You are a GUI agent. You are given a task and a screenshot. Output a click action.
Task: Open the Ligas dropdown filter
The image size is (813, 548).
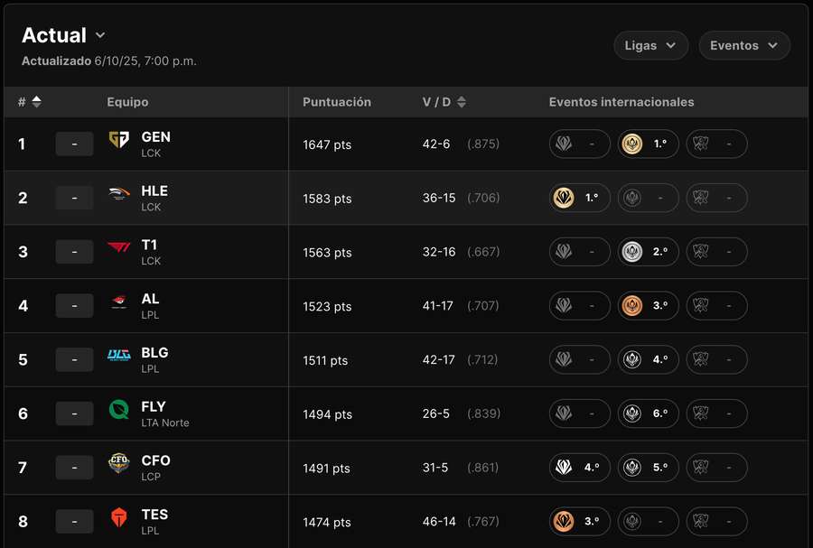pos(650,45)
